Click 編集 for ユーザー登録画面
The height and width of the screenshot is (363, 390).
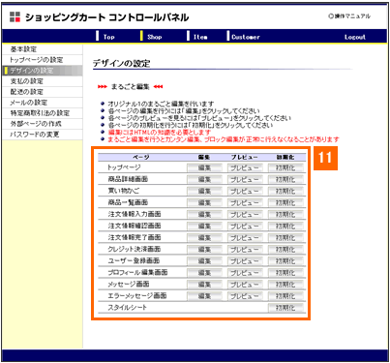[204, 260]
